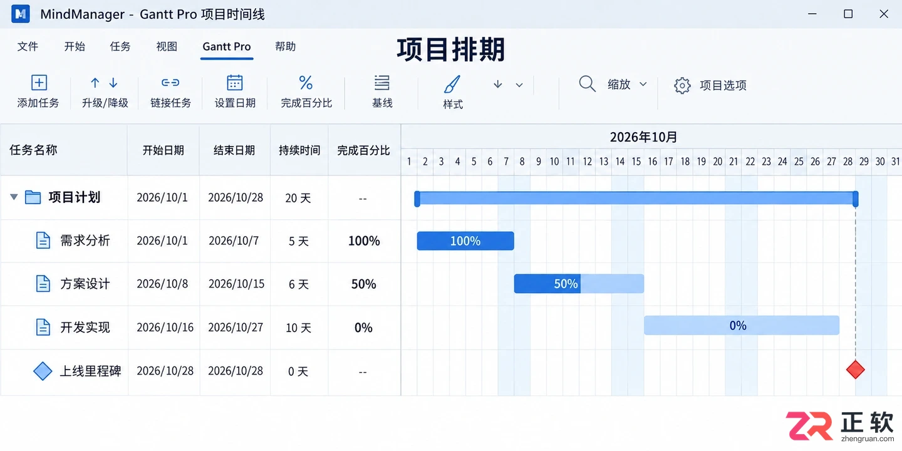Screen dimensions: 902x451
Task: Open the Set Date (设置日期) calendar icon
Action: click(x=235, y=83)
